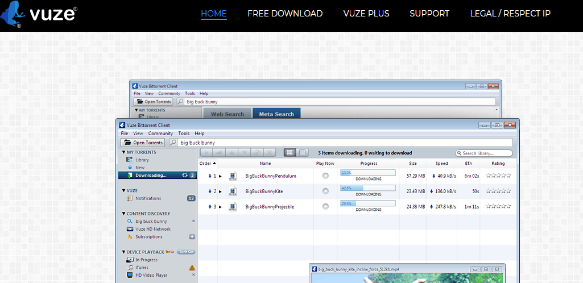Viewport: 583px width, 283px height.
Task: Click the move up toolbar arrow icon
Action: (231, 152)
